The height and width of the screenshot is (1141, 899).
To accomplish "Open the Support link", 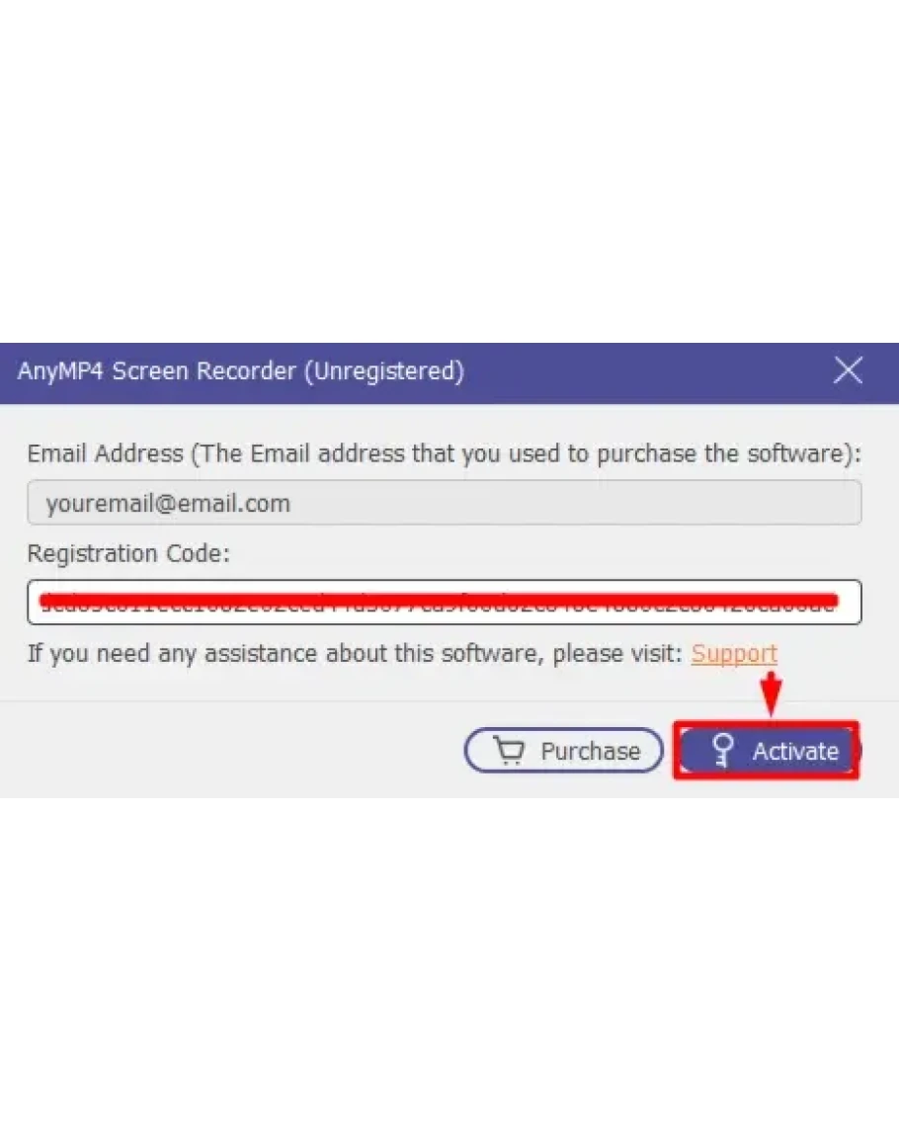I will [734, 654].
